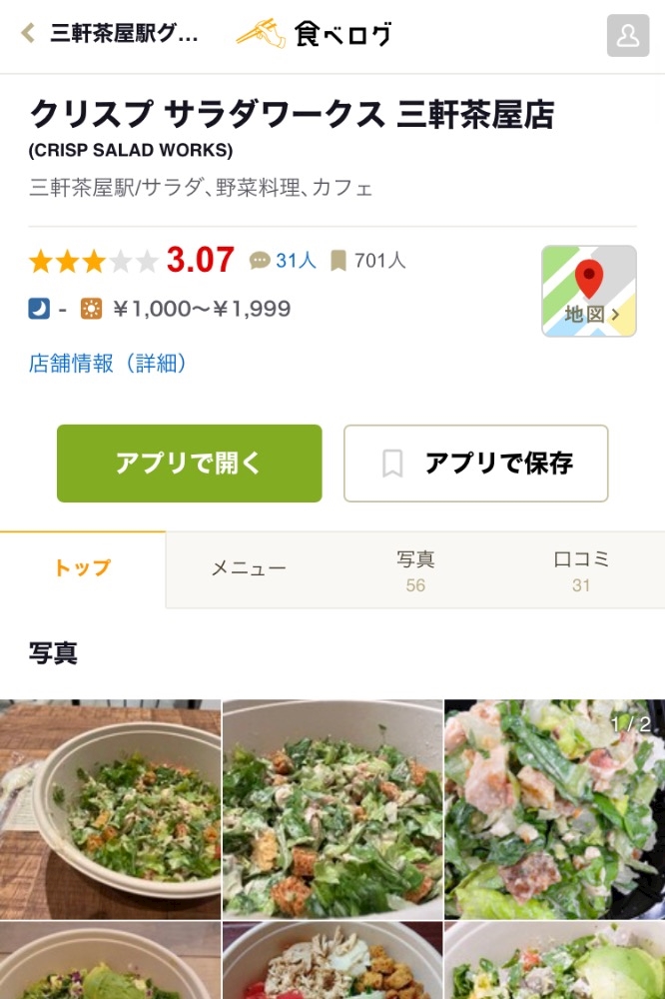Open the map thumbnail with red pin

(x=588, y=291)
